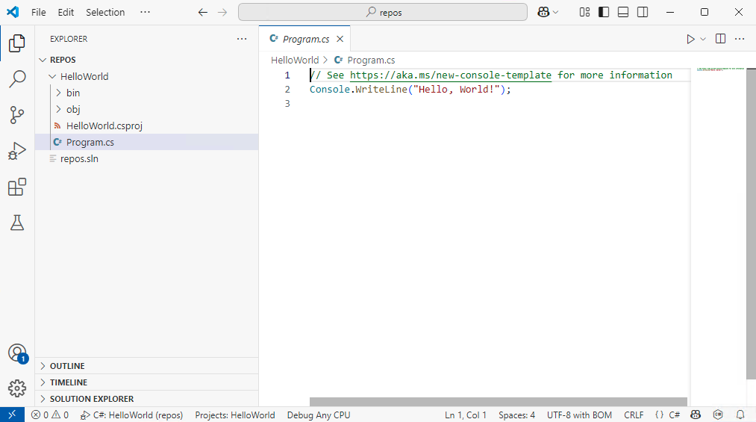Open the overflow menu in menu bar
756x422 pixels.
coord(145,12)
